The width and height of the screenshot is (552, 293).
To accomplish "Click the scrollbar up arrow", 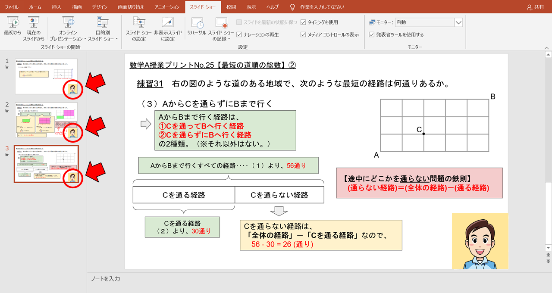I will tap(548, 55).
